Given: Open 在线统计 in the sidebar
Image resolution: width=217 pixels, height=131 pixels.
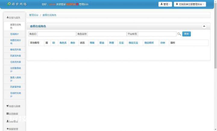Looking at the screenshot, I should coord(14,34).
